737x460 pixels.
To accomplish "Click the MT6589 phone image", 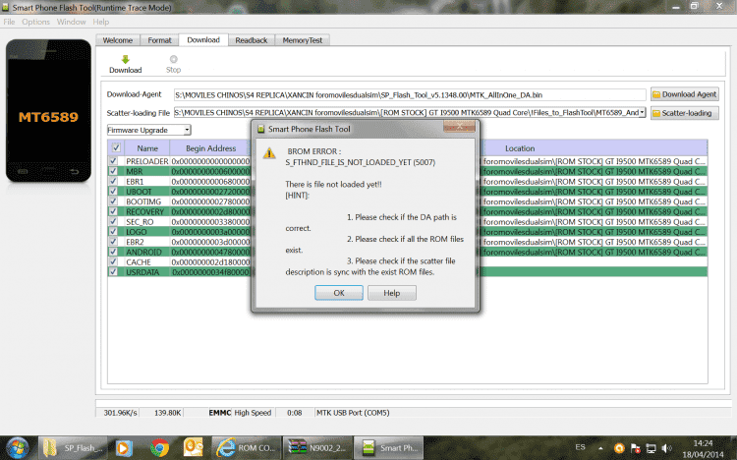I will coord(48,111).
